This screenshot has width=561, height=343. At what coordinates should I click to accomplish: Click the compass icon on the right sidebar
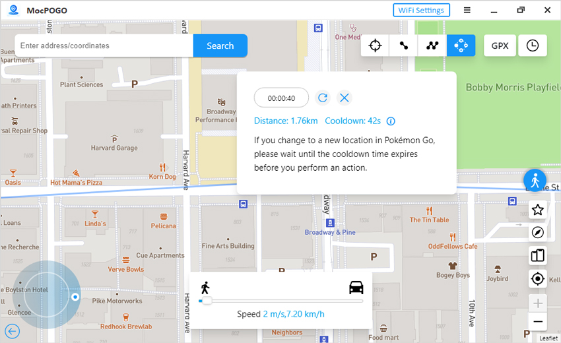[x=537, y=232]
